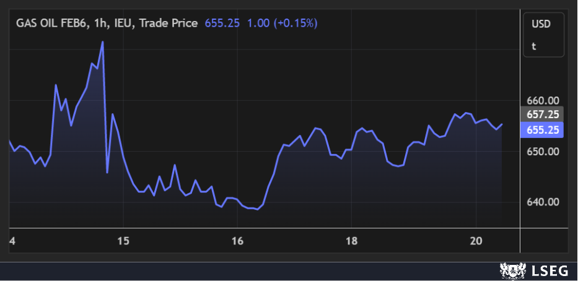578x281 pixels.
Task: Select date 18 on the time axis
Action: point(351,240)
